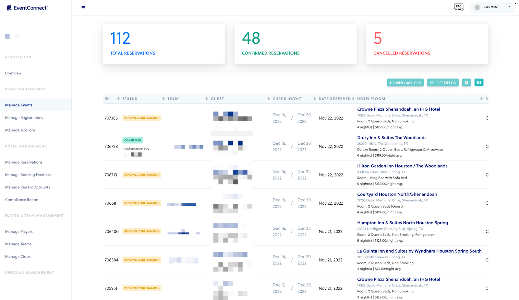This screenshot has height=300, width=519.
Task: Open the Select Fields button
Action: [x=443, y=83]
